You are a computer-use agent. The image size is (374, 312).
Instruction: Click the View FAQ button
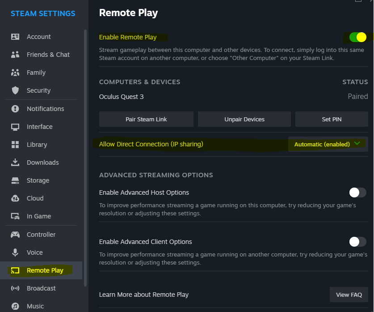[x=349, y=295]
